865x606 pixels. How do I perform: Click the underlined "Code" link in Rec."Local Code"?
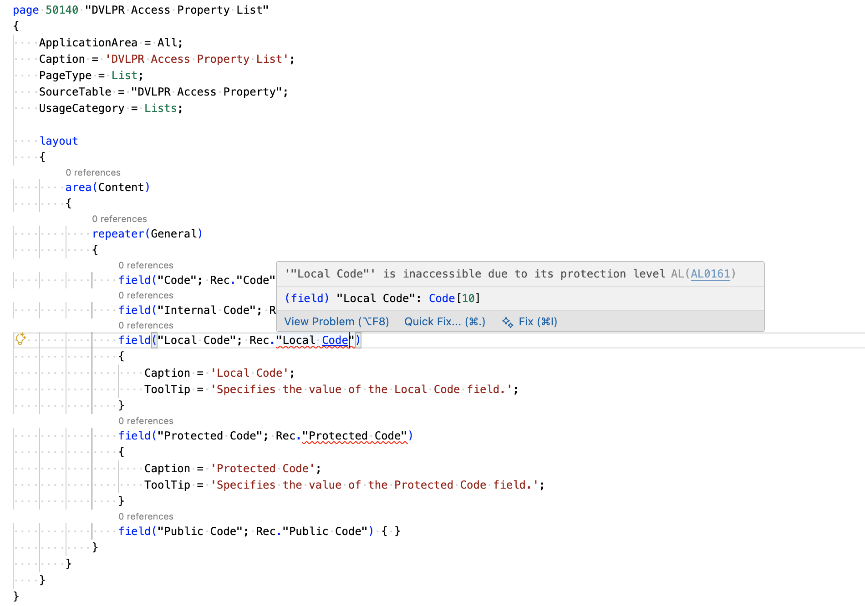(335, 340)
